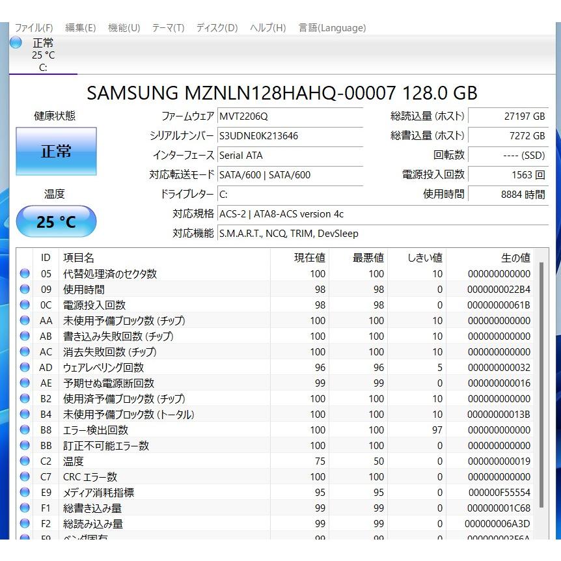
Task: Click the power on count value 1563 回
Action: pos(508,175)
